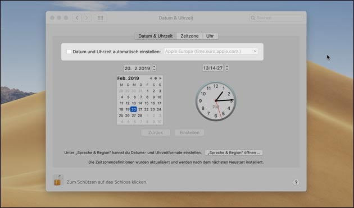The width and height of the screenshot is (354, 208).
Task: Click the time field 13:14:27
Action: [x=213, y=68]
